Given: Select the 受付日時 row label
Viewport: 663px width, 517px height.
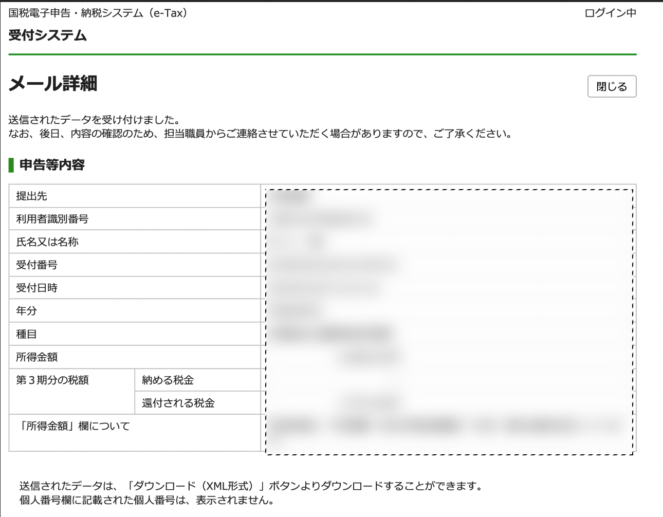Looking at the screenshot, I should [x=36, y=288].
